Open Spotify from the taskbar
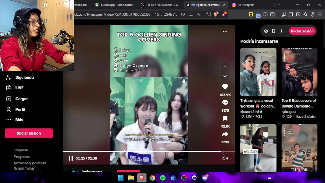 [163, 178]
